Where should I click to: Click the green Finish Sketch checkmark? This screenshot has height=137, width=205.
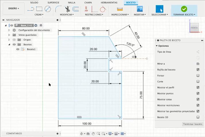point(184,9)
